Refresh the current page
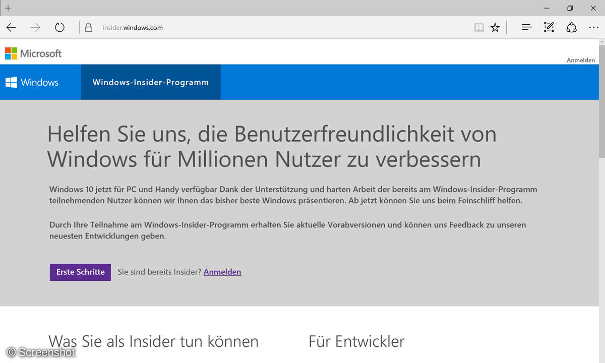The width and height of the screenshot is (605, 363). pyautogui.click(x=59, y=28)
